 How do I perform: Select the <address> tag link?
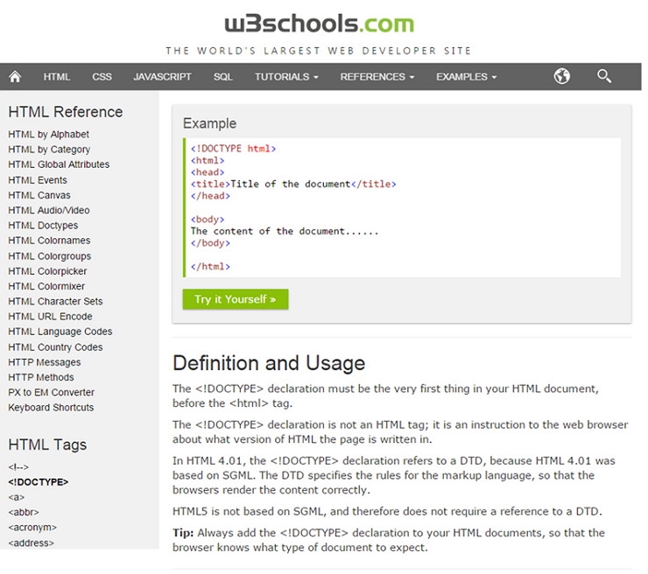coord(31,543)
